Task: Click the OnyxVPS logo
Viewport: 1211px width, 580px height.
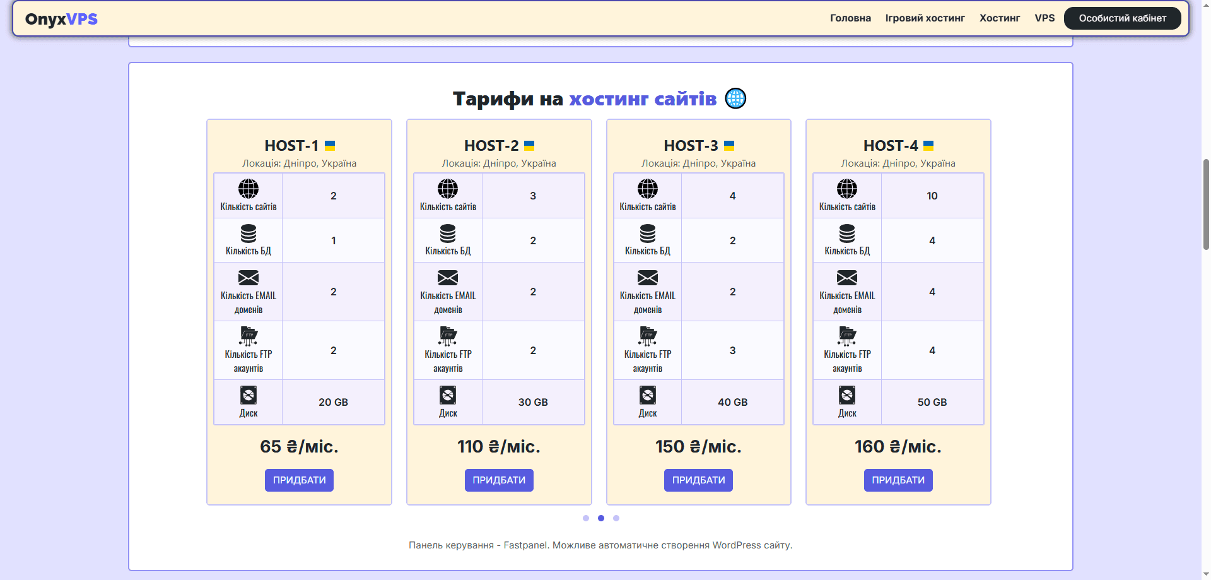Action: coord(61,19)
